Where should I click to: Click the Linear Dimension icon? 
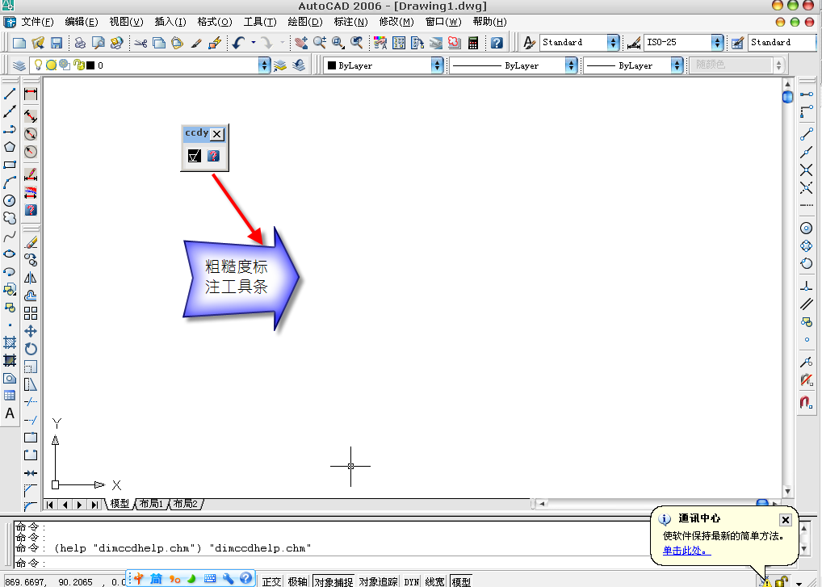(31, 94)
